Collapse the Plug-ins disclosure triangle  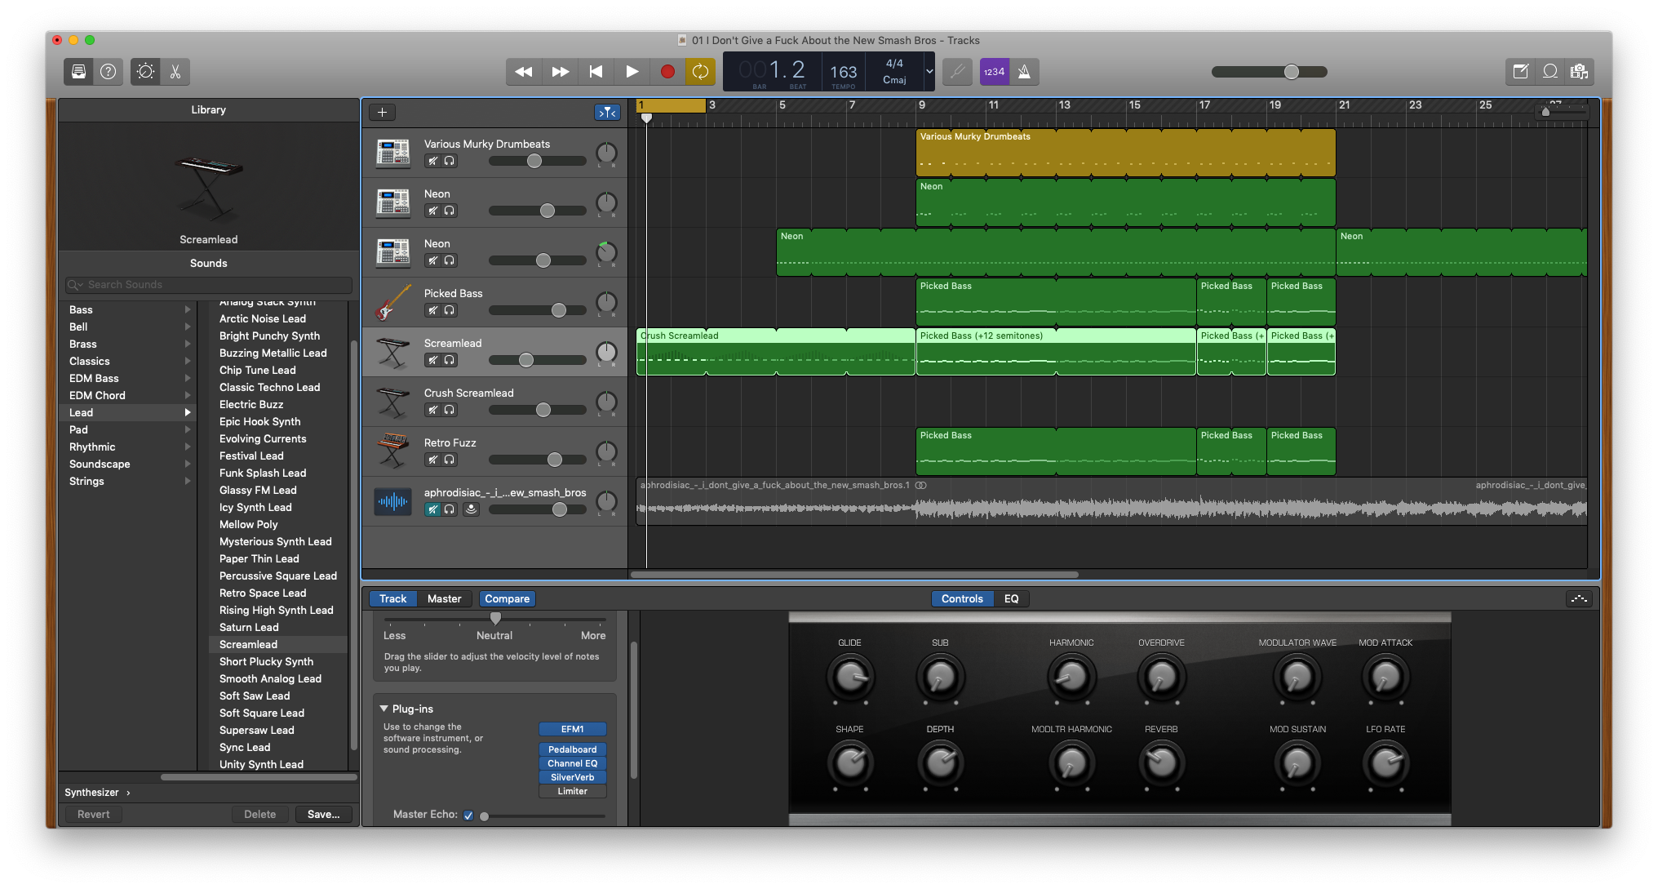[x=383, y=709]
